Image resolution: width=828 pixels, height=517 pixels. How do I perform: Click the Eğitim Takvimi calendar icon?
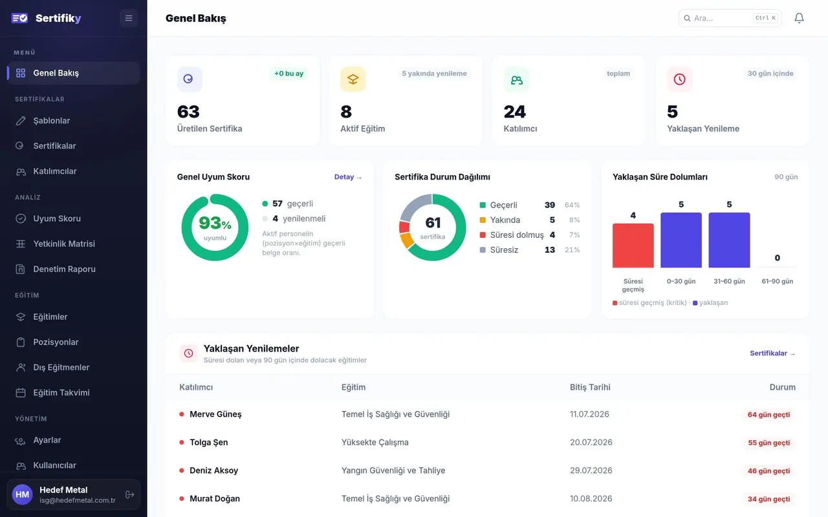pos(21,392)
